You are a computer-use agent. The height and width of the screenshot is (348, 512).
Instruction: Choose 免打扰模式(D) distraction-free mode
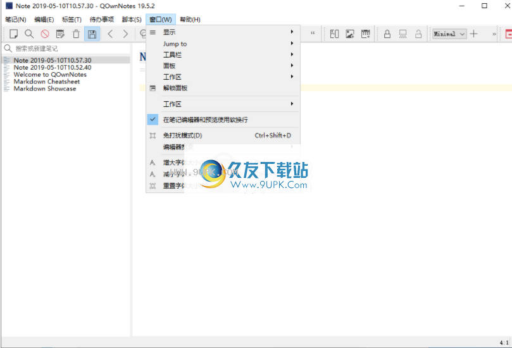click(223, 135)
